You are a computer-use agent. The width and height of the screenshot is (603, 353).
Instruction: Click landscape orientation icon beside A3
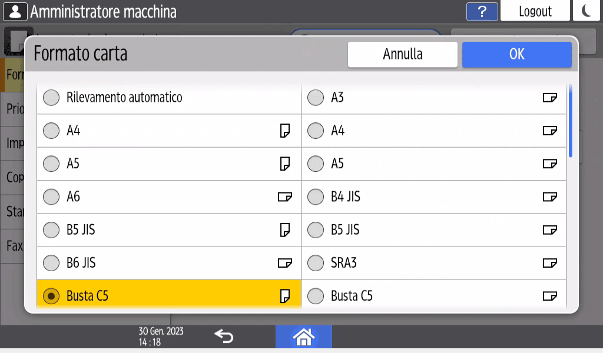point(549,98)
